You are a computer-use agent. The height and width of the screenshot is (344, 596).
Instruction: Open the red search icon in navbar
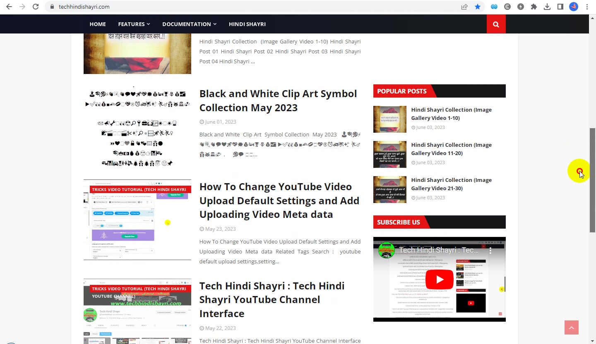(496, 24)
